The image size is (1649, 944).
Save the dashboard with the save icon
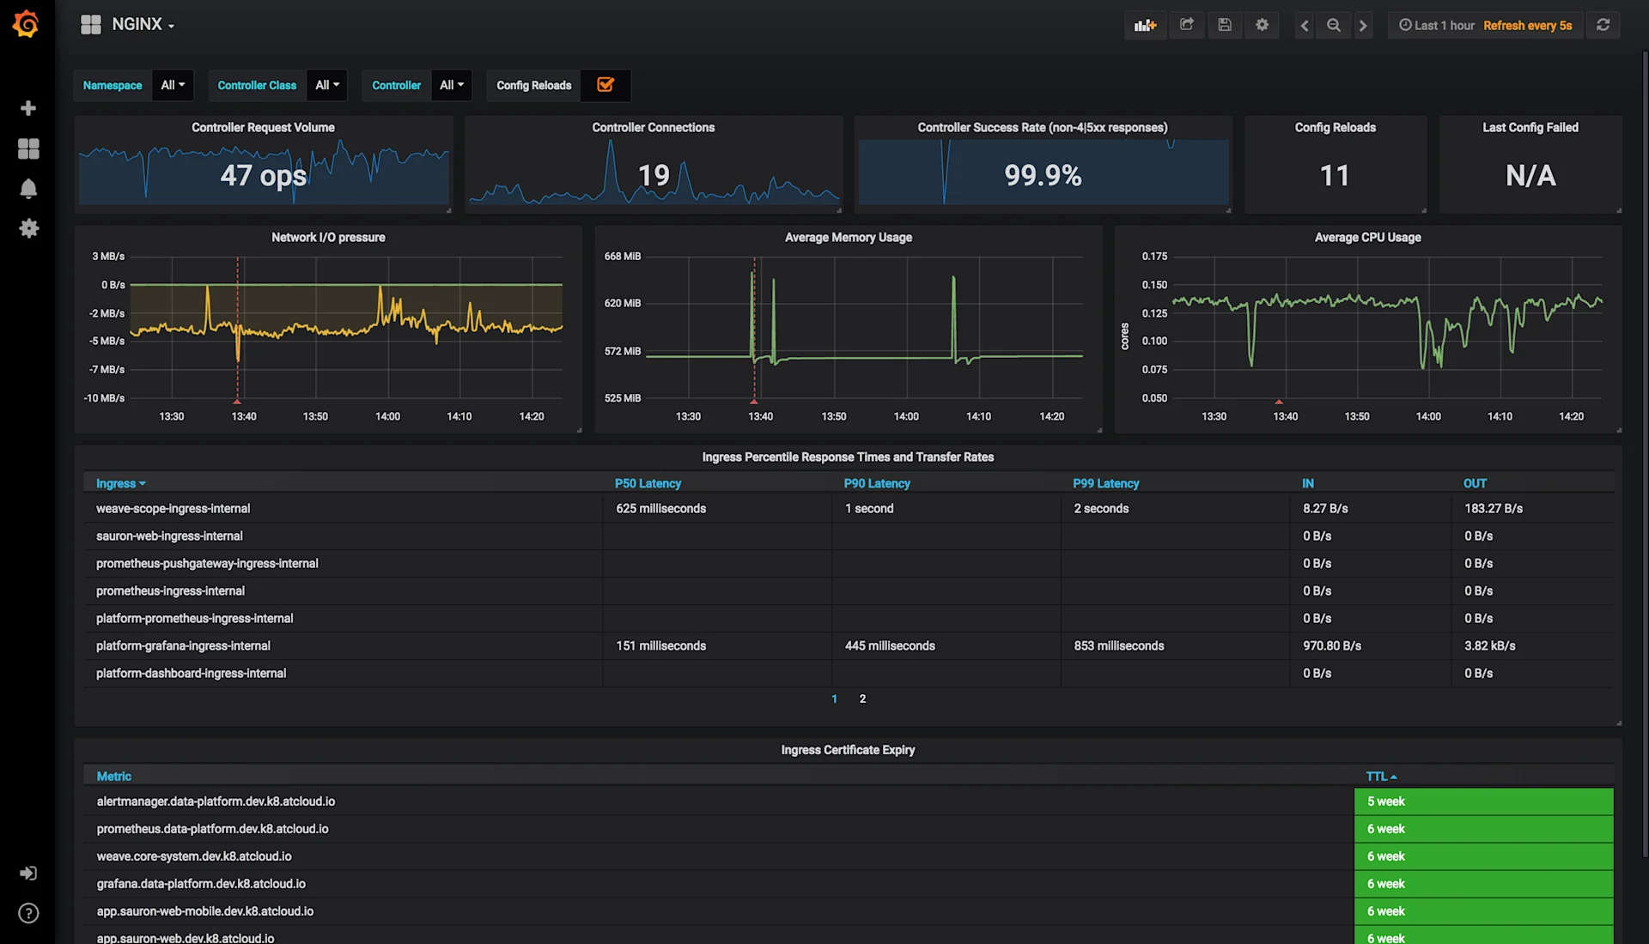click(x=1225, y=25)
